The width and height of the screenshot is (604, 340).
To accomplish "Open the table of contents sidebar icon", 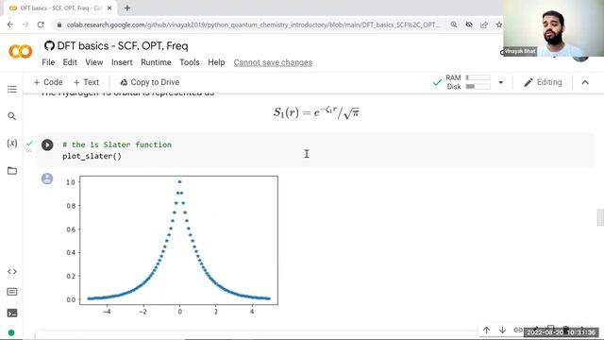I will [x=12, y=90].
